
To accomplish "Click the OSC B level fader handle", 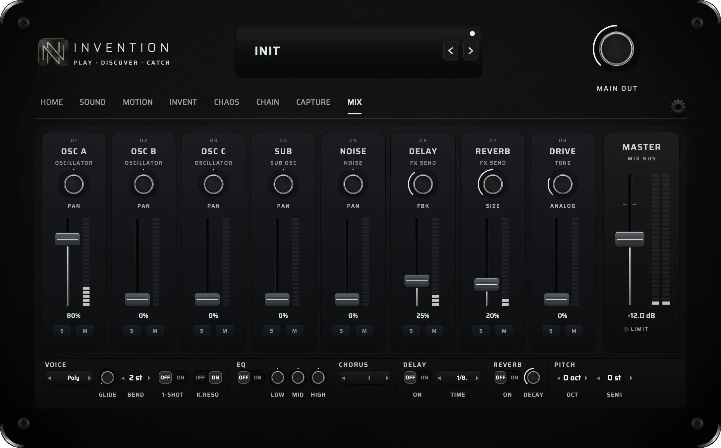I will click(x=137, y=300).
